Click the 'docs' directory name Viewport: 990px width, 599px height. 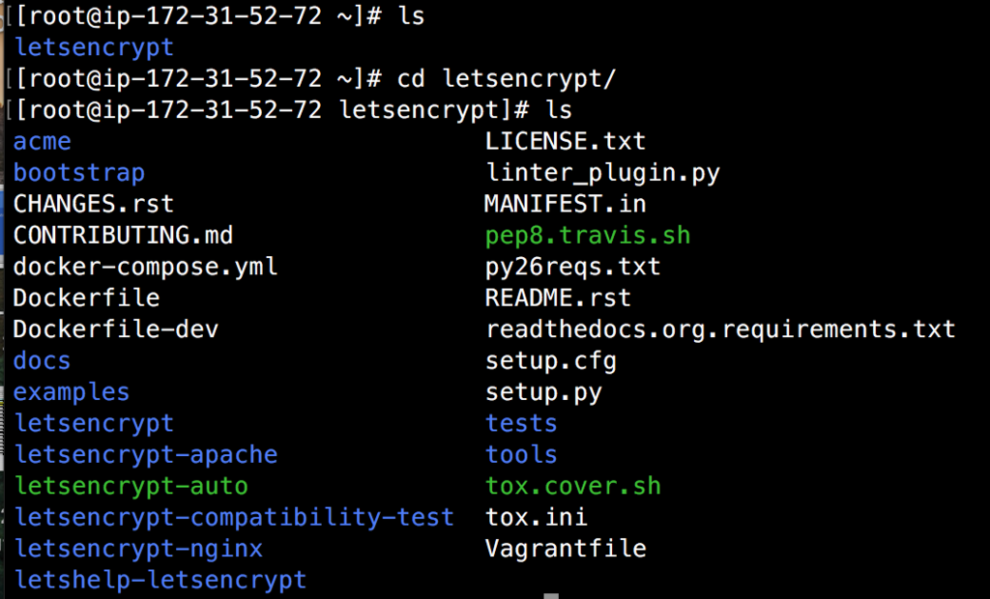[42, 361]
